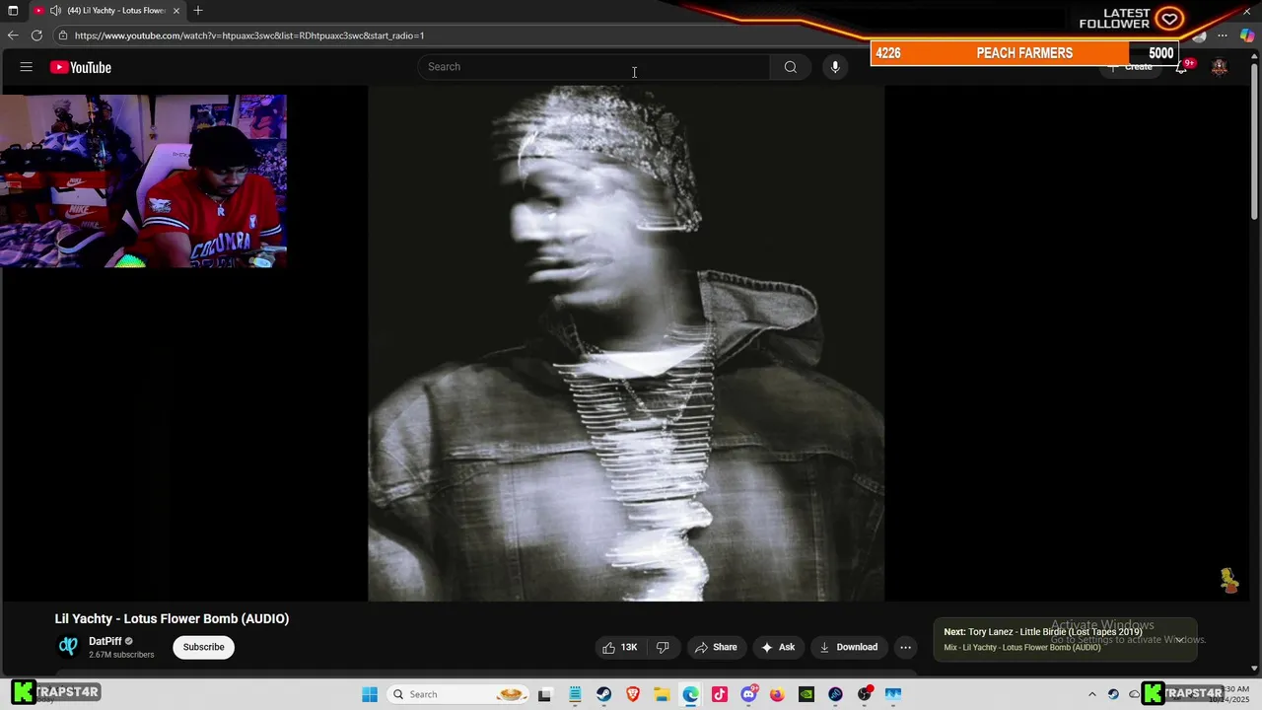
Task: Open DatPiff channel avatar
Action: pos(68,646)
